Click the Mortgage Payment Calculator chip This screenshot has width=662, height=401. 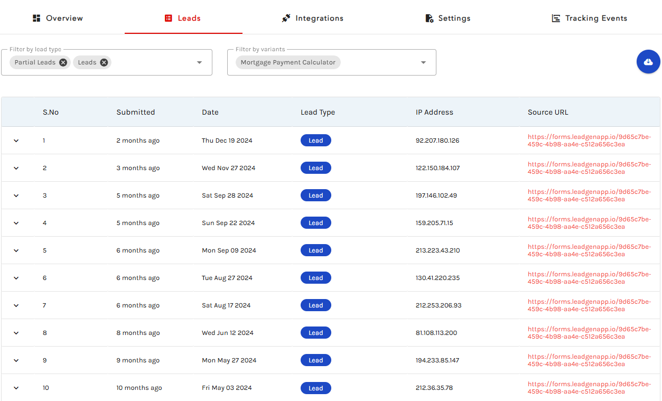pyautogui.click(x=288, y=62)
